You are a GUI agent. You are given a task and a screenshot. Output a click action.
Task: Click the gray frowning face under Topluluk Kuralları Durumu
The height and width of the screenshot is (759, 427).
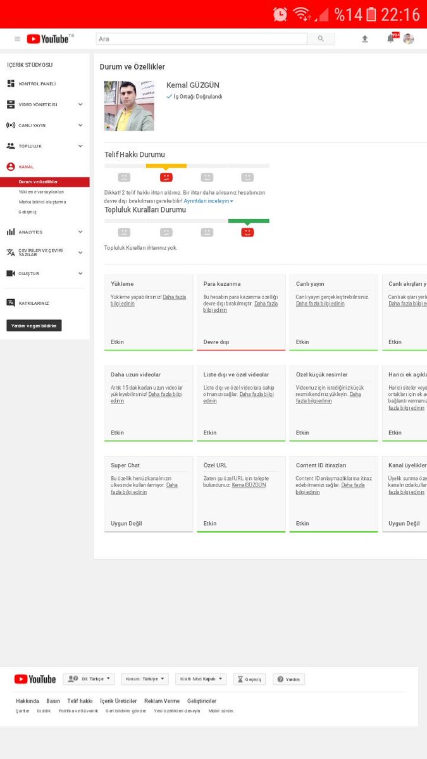(125, 232)
